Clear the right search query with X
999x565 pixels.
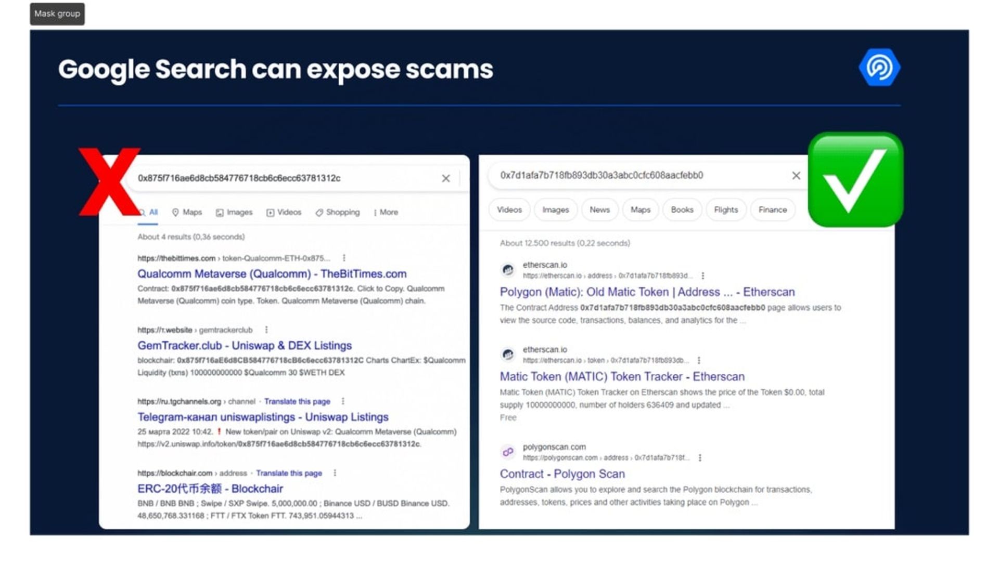pyautogui.click(x=796, y=176)
